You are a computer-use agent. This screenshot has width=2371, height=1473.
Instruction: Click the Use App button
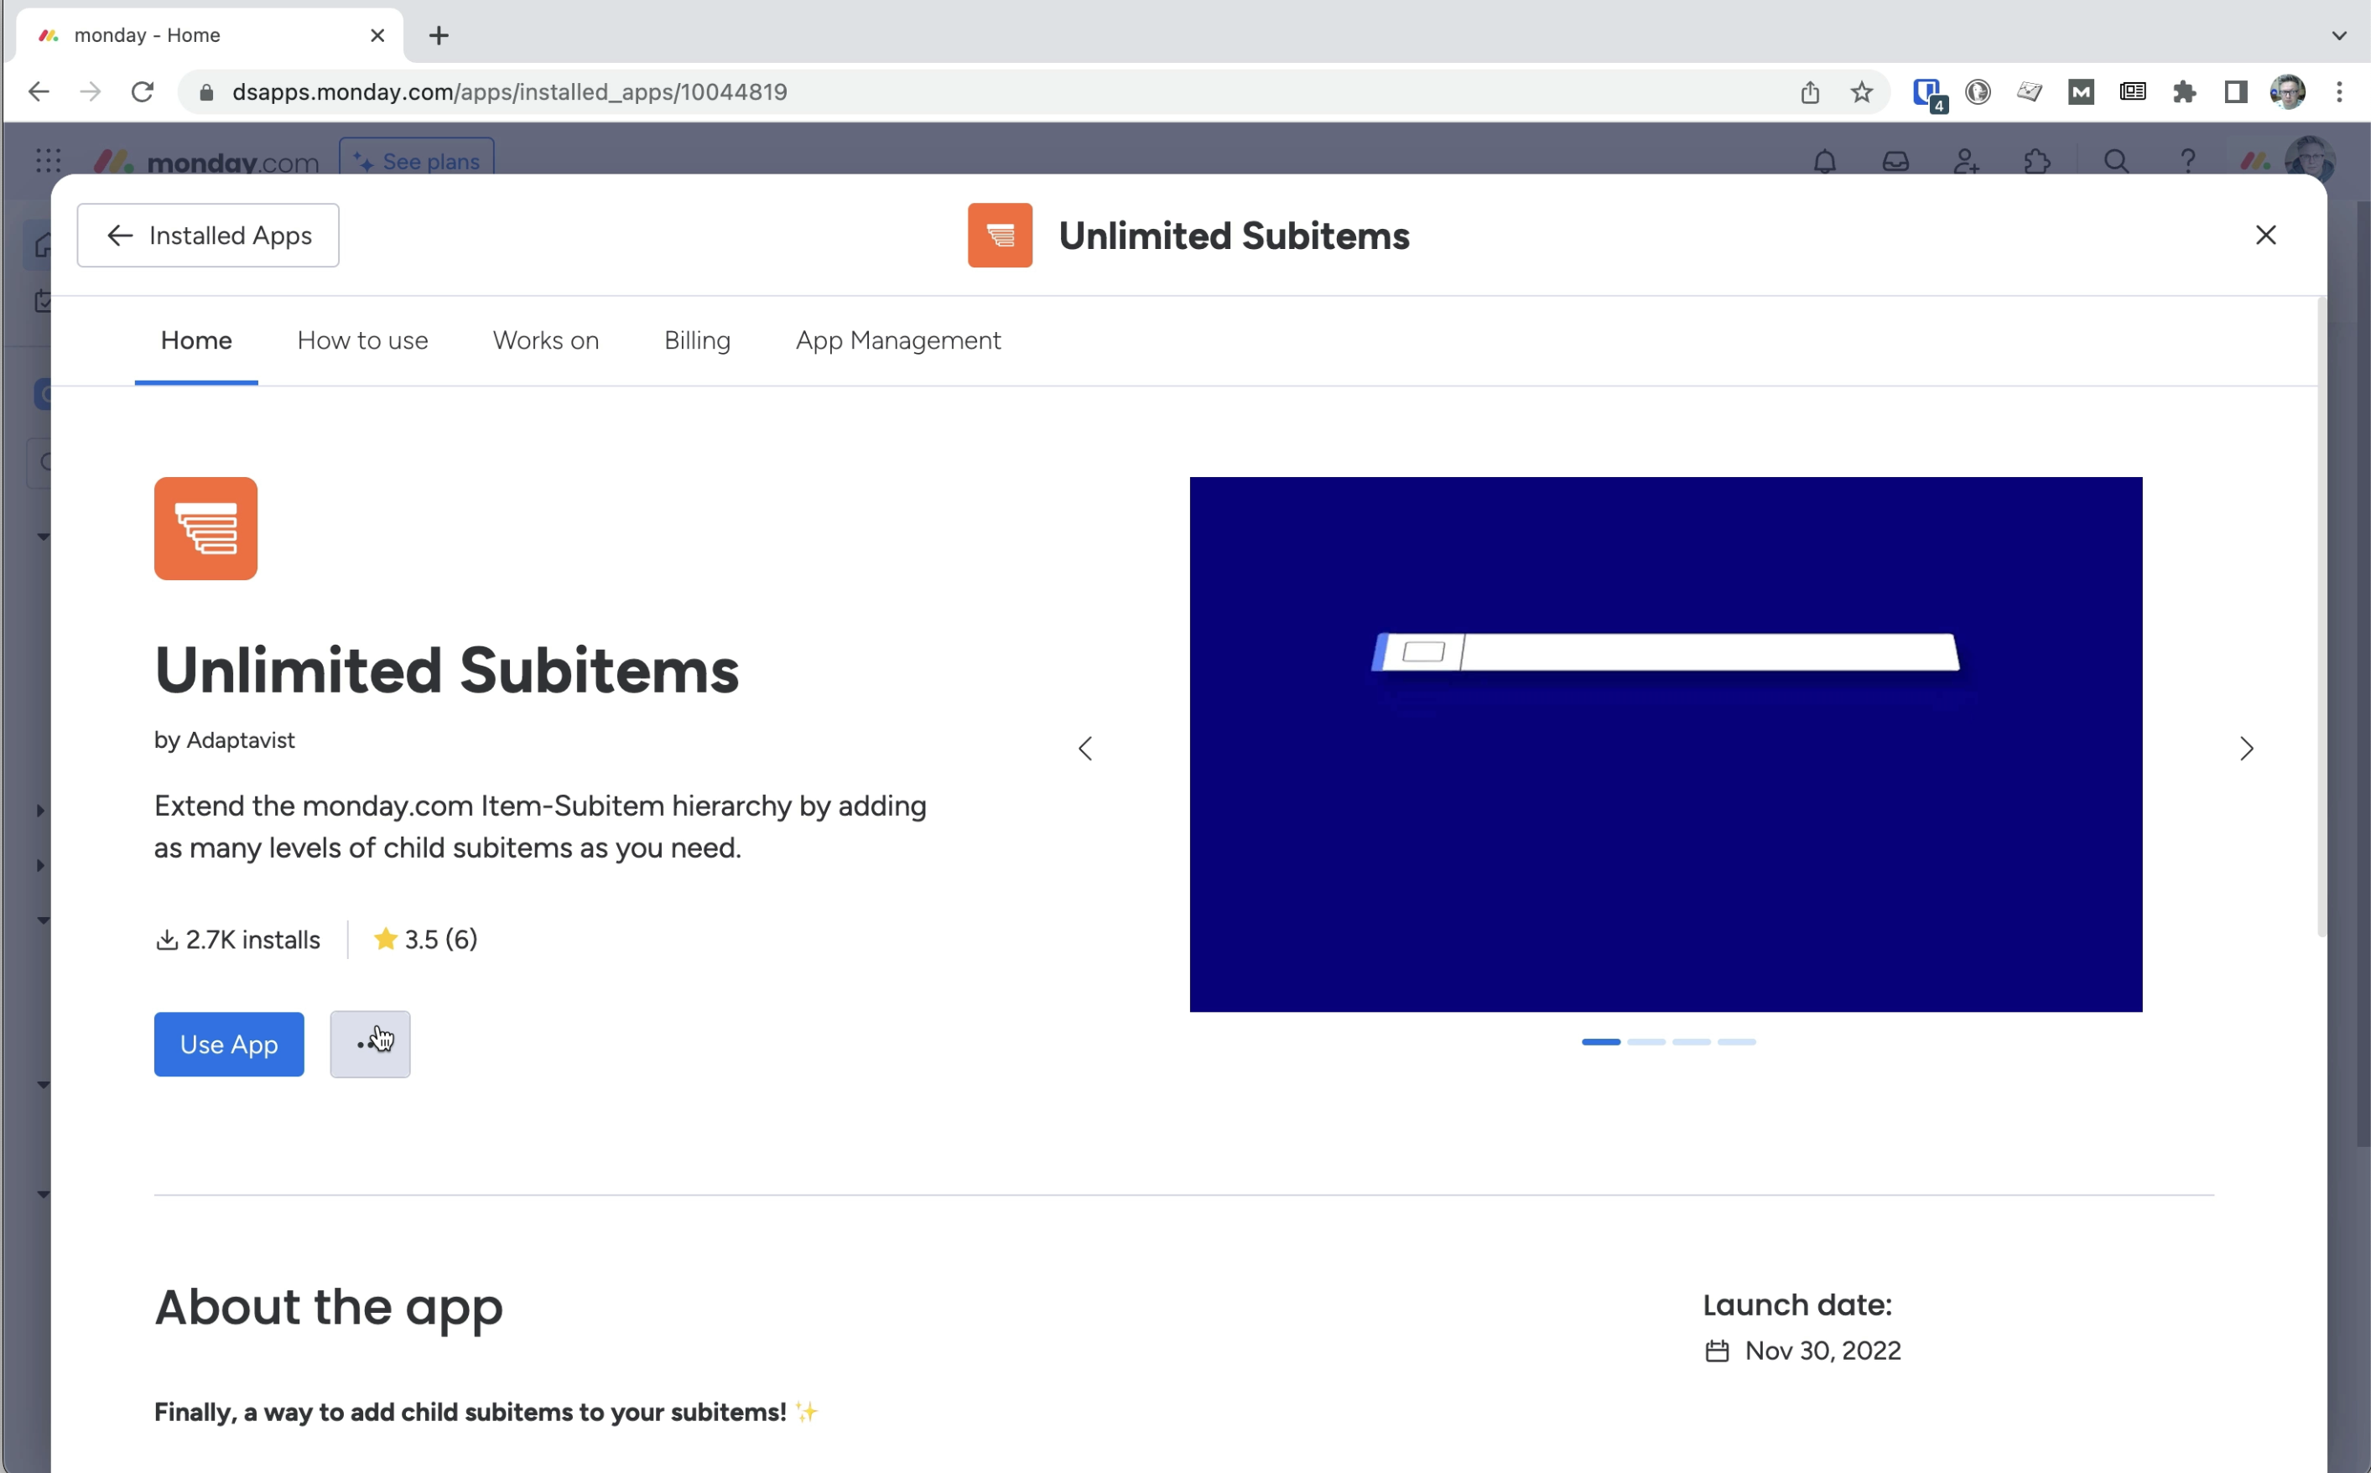pyautogui.click(x=229, y=1044)
